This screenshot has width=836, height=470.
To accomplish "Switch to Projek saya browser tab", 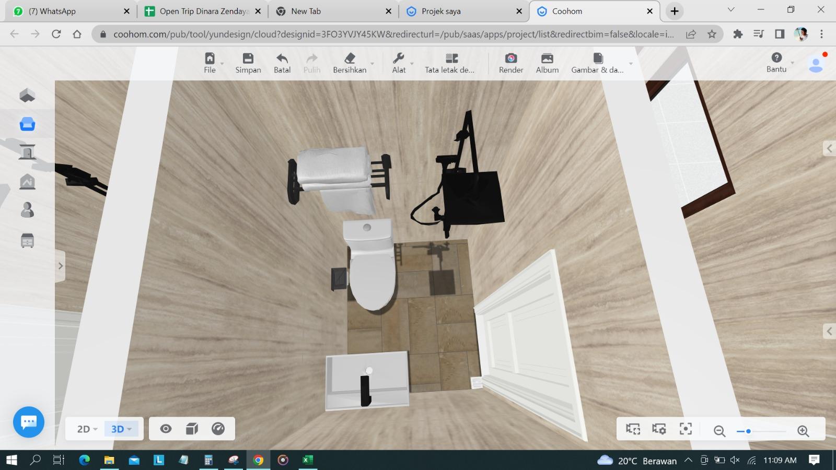I will tap(465, 11).
